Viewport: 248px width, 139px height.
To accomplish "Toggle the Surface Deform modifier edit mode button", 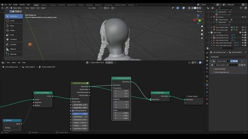I will [231, 61].
